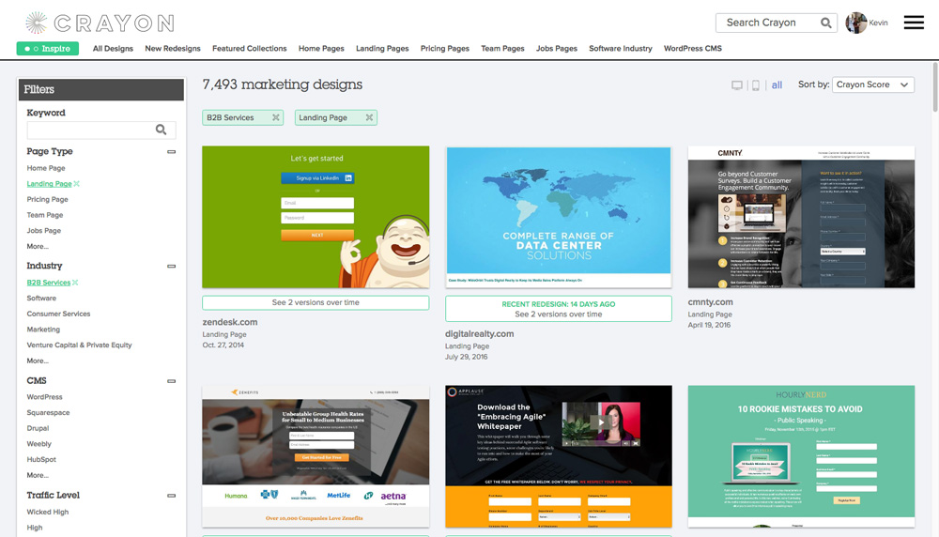This screenshot has width=939, height=537.
Task: Collapse the Traffic Level filter section
Action: (171, 496)
